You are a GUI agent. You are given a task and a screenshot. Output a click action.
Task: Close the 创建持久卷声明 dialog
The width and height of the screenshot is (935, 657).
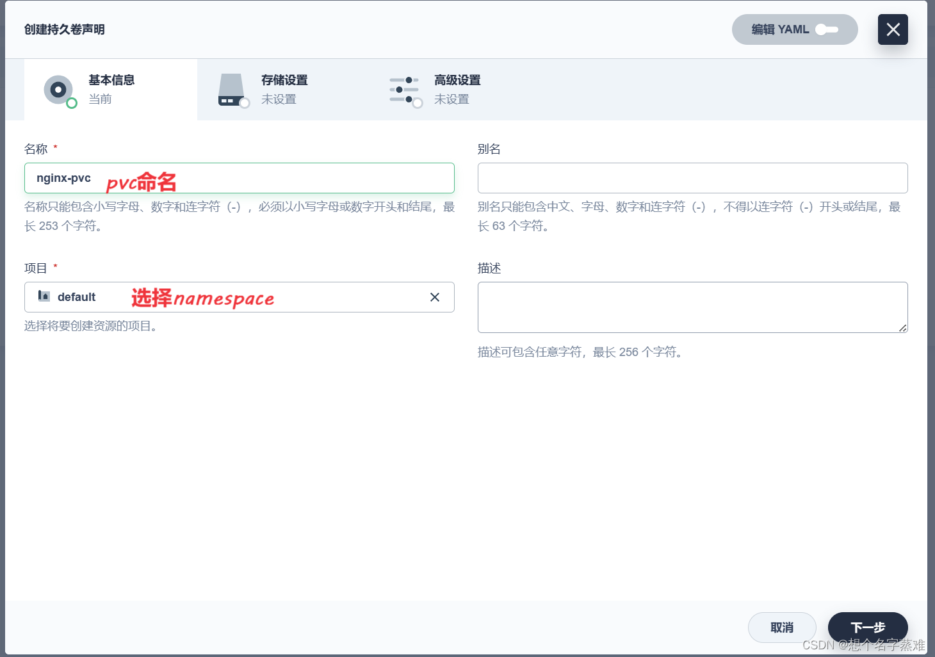[893, 29]
